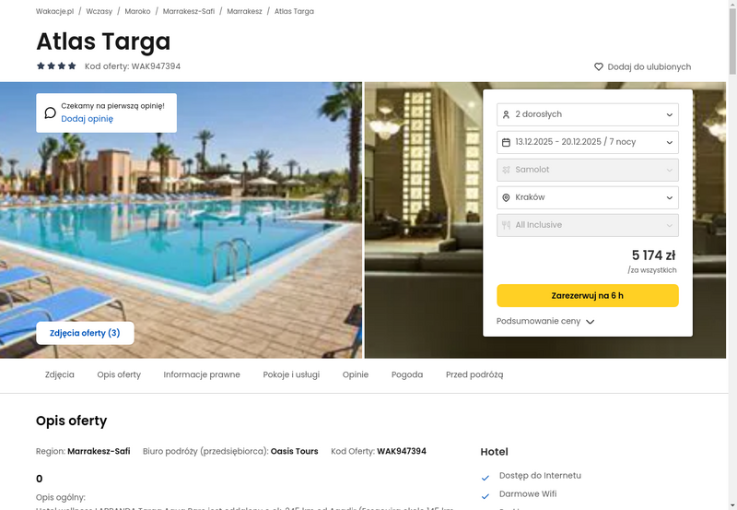Image resolution: width=737 pixels, height=510 pixels.
Task: Click the location pin icon near Kraków
Action: [x=506, y=197]
